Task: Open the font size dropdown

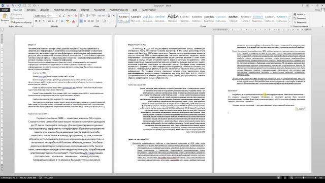Action: [x=56, y=16]
